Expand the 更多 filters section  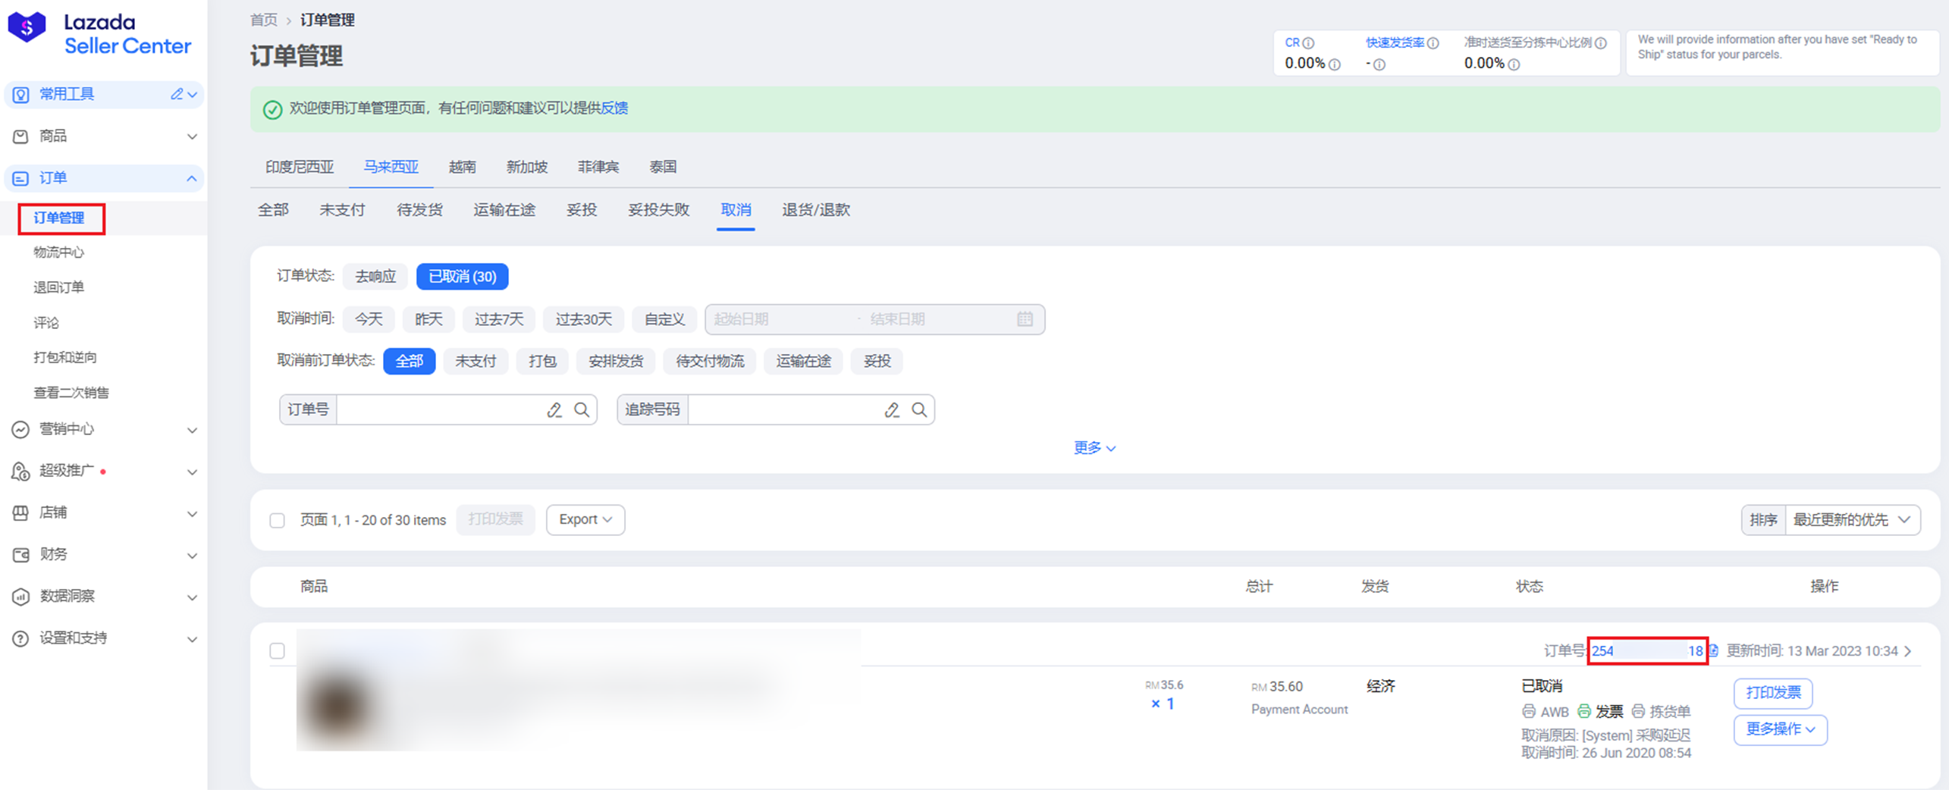1094,448
